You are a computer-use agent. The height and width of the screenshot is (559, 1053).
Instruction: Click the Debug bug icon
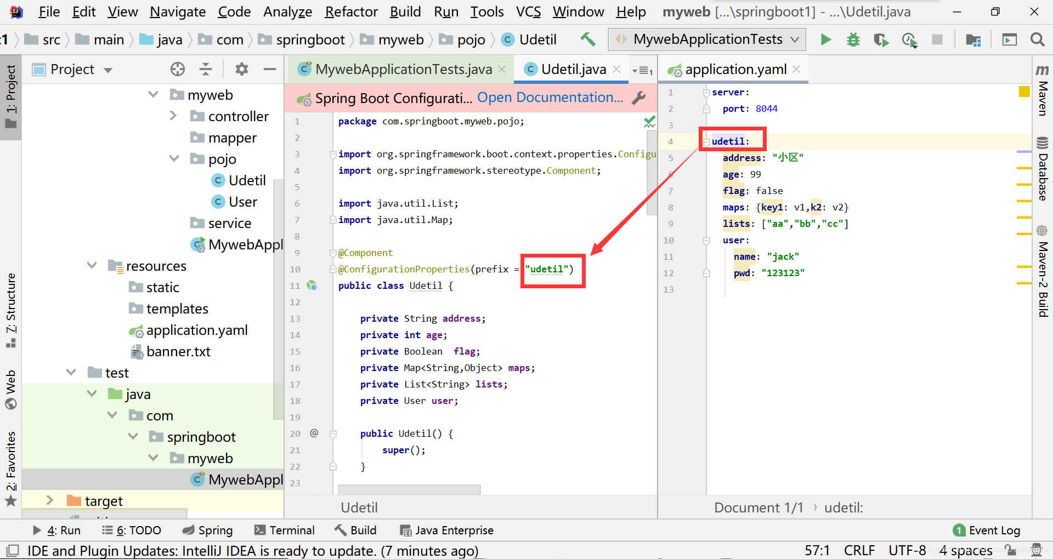click(853, 39)
